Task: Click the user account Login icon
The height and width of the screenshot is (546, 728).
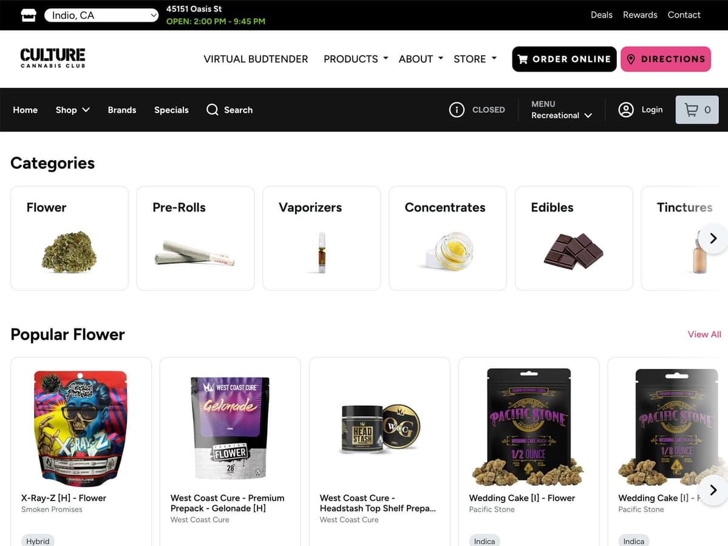Action: (x=626, y=109)
